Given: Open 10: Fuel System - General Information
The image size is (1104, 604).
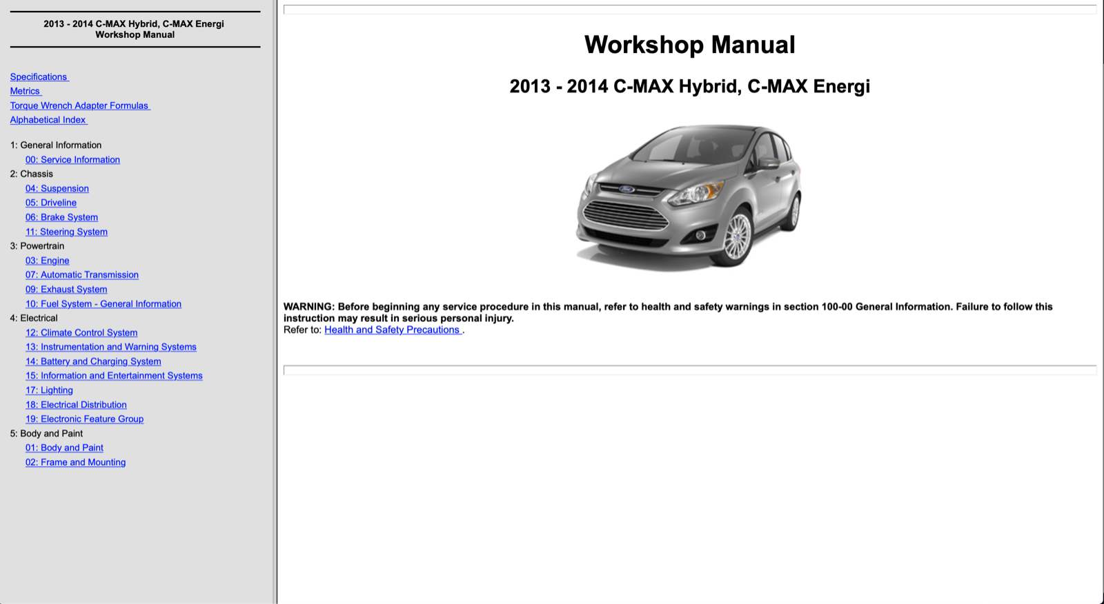Looking at the screenshot, I should click(x=103, y=304).
